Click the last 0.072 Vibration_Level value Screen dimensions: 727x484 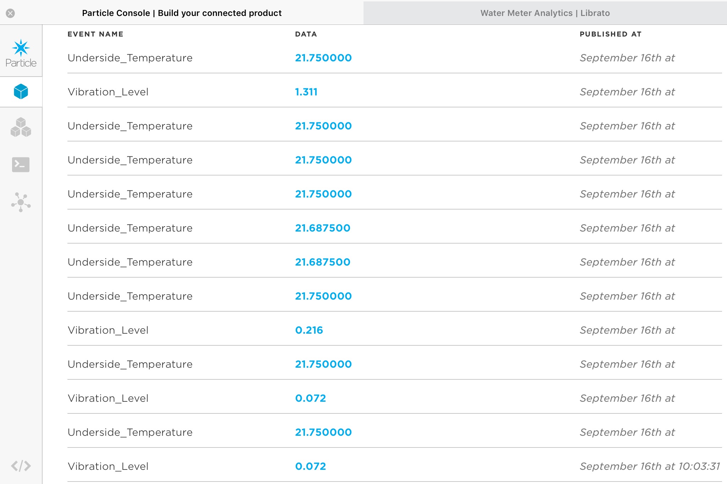click(x=310, y=466)
